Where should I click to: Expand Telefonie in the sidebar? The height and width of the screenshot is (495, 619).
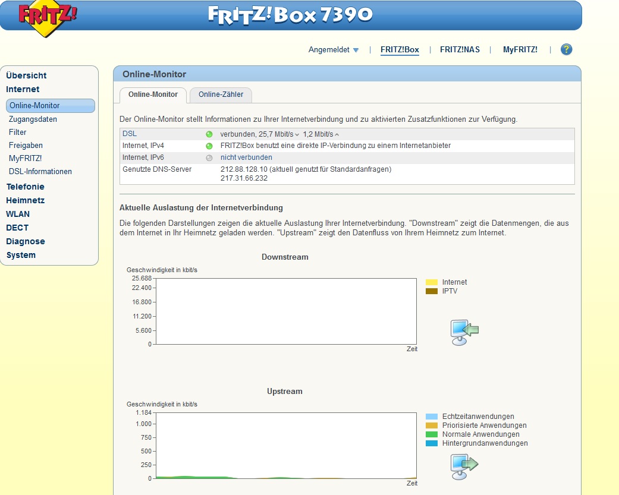25,187
